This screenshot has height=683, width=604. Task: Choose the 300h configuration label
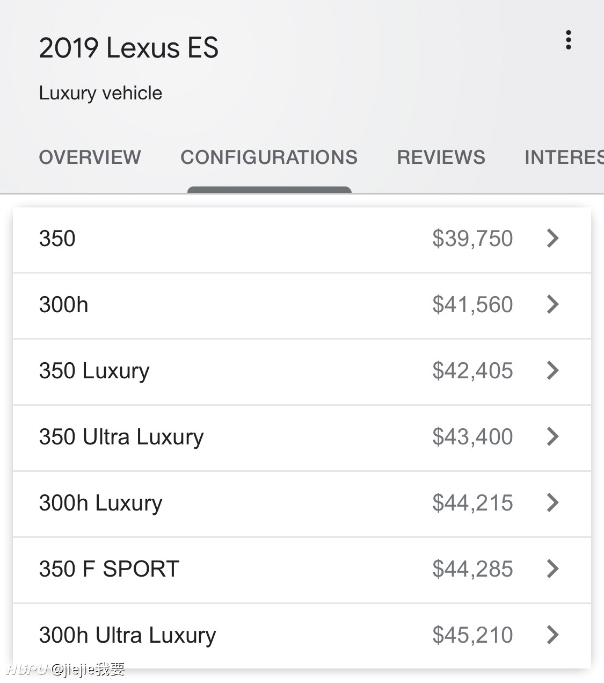(x=63, y=305)
